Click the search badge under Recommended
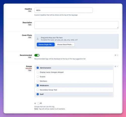Image resolution: width=126 pixels, height=117 pixels. 30,57
